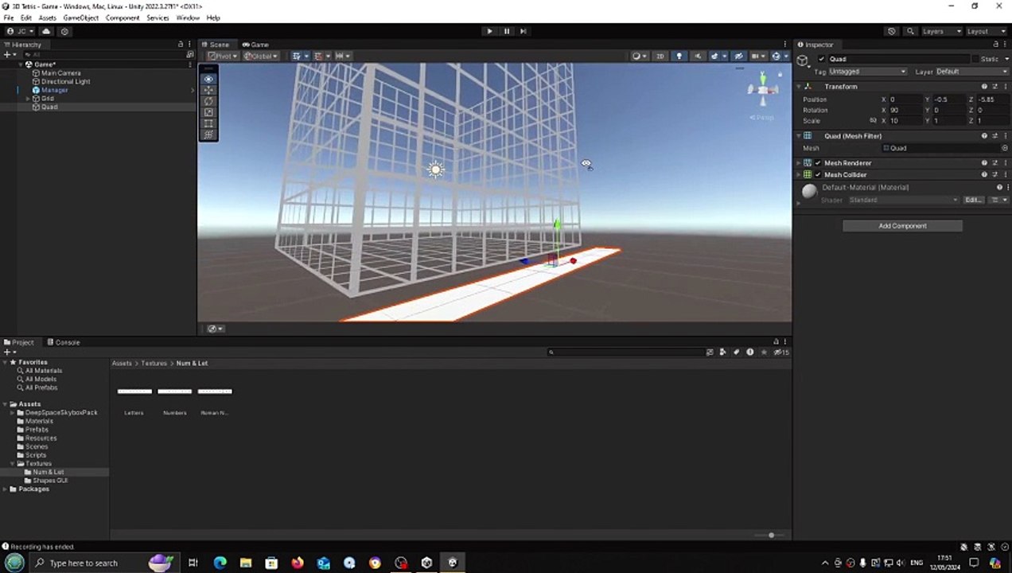The image size is (1012, 573).
Task: Open the Component menu
Action: click(x=123, y=18)
